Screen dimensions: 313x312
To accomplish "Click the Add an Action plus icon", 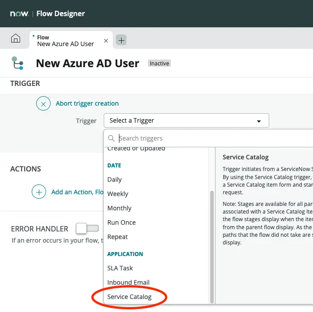I will click(39, 192).
